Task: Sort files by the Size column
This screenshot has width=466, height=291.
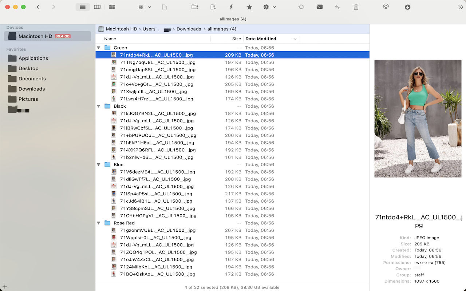Action: (x=236, y=39)
